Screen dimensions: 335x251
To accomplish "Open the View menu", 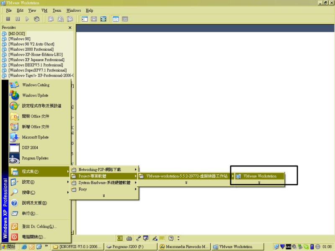I will tap(32, 10).
